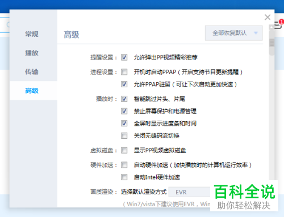
Task: Click the settings panel scrollbar thumb
Action: 272,42
